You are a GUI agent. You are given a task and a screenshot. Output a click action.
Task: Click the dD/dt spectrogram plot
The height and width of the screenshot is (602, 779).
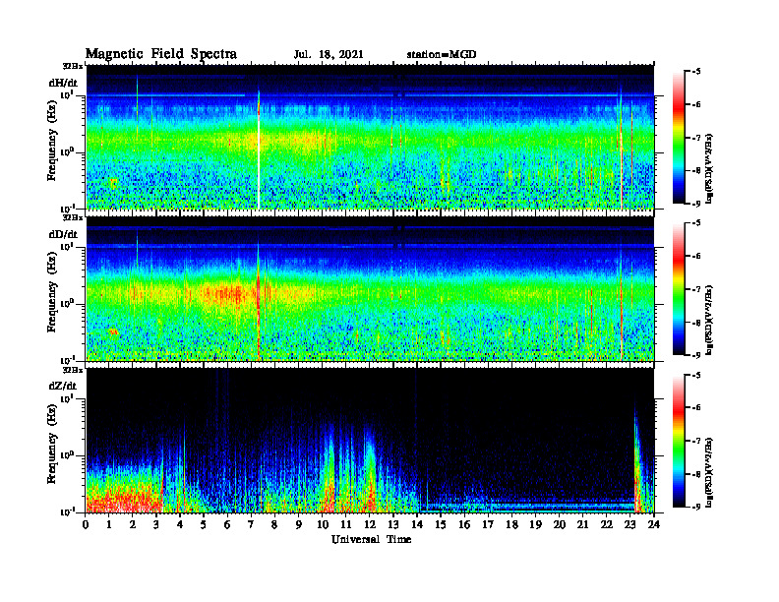click(x=370, y=288)
